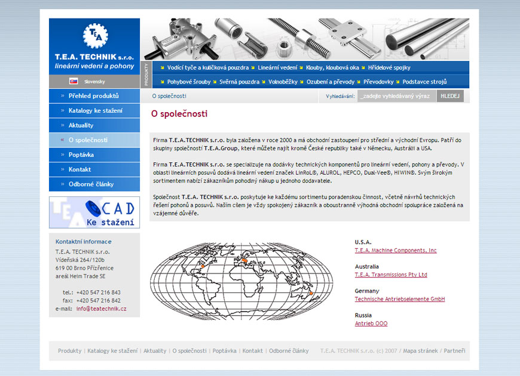Open Pohybové šrouby category
The width and height of the screenshot is (520, 376).
pyautogui.click(x=189, y=82)
